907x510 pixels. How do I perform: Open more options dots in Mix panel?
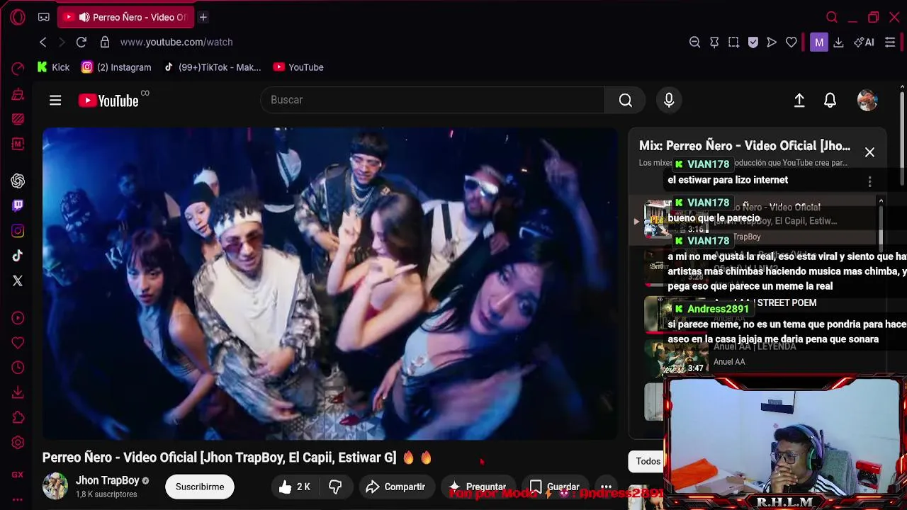click(869, 181)
